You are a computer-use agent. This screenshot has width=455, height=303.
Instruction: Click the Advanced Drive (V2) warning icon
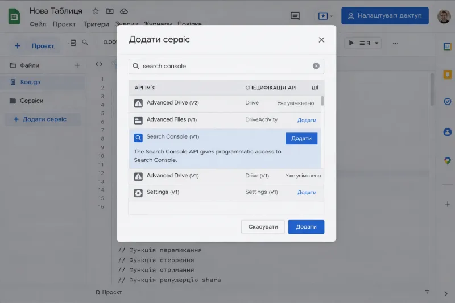[x=138, y=103]
